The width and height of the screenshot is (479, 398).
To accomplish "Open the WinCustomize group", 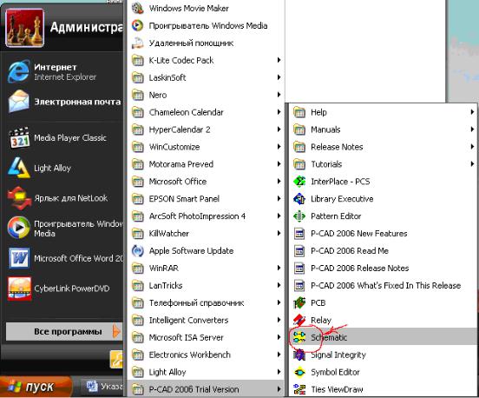I will click(x=207, y=147).
